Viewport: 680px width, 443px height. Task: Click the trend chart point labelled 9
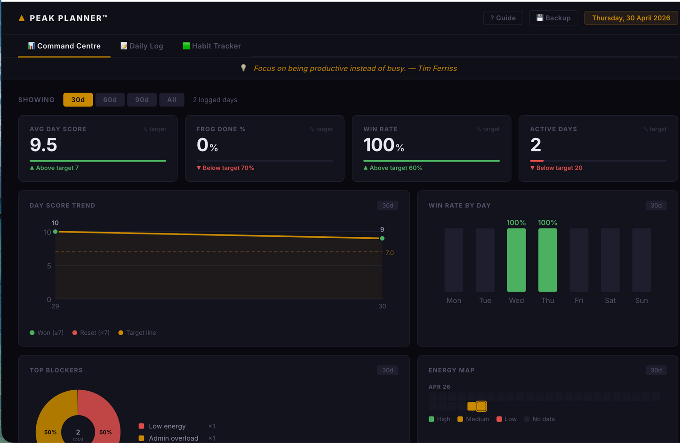click(x=382, y=238)
